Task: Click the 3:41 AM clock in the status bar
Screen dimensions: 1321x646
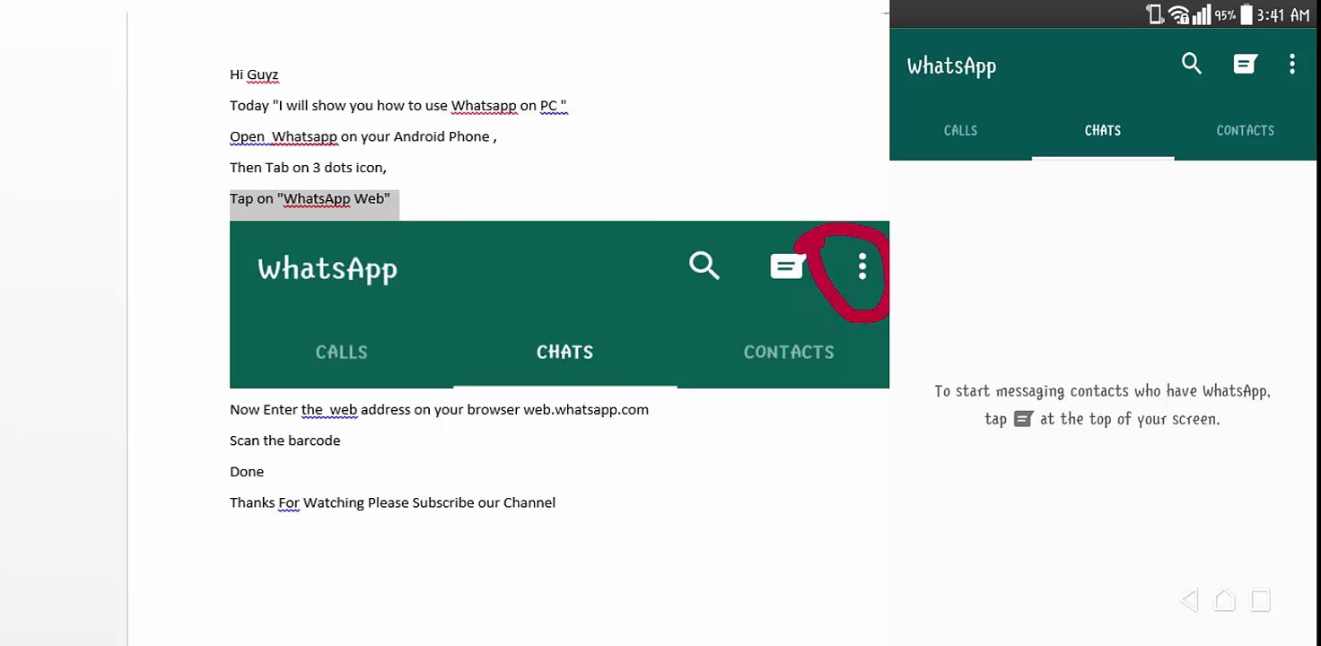Action: (x=1283, y=14)
